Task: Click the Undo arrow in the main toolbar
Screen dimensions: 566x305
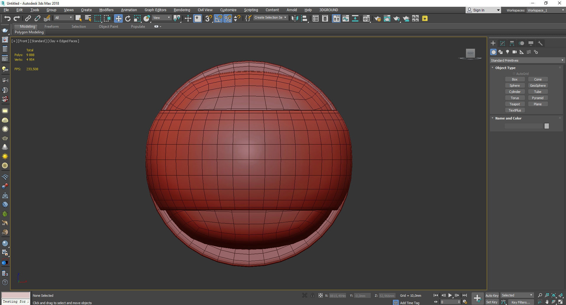Action: click(x=7, y=19)
